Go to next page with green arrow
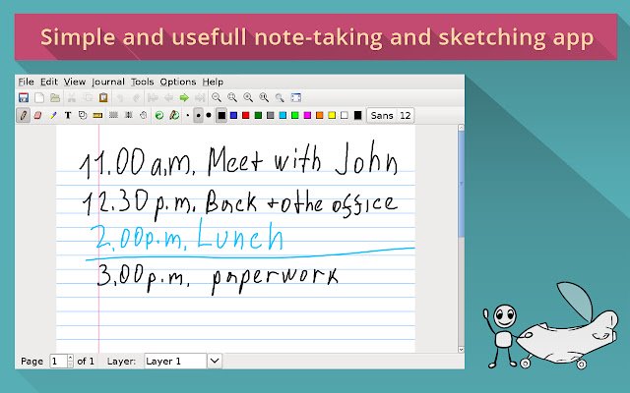This screenshot has height=393, width=630. pos(184,97)
